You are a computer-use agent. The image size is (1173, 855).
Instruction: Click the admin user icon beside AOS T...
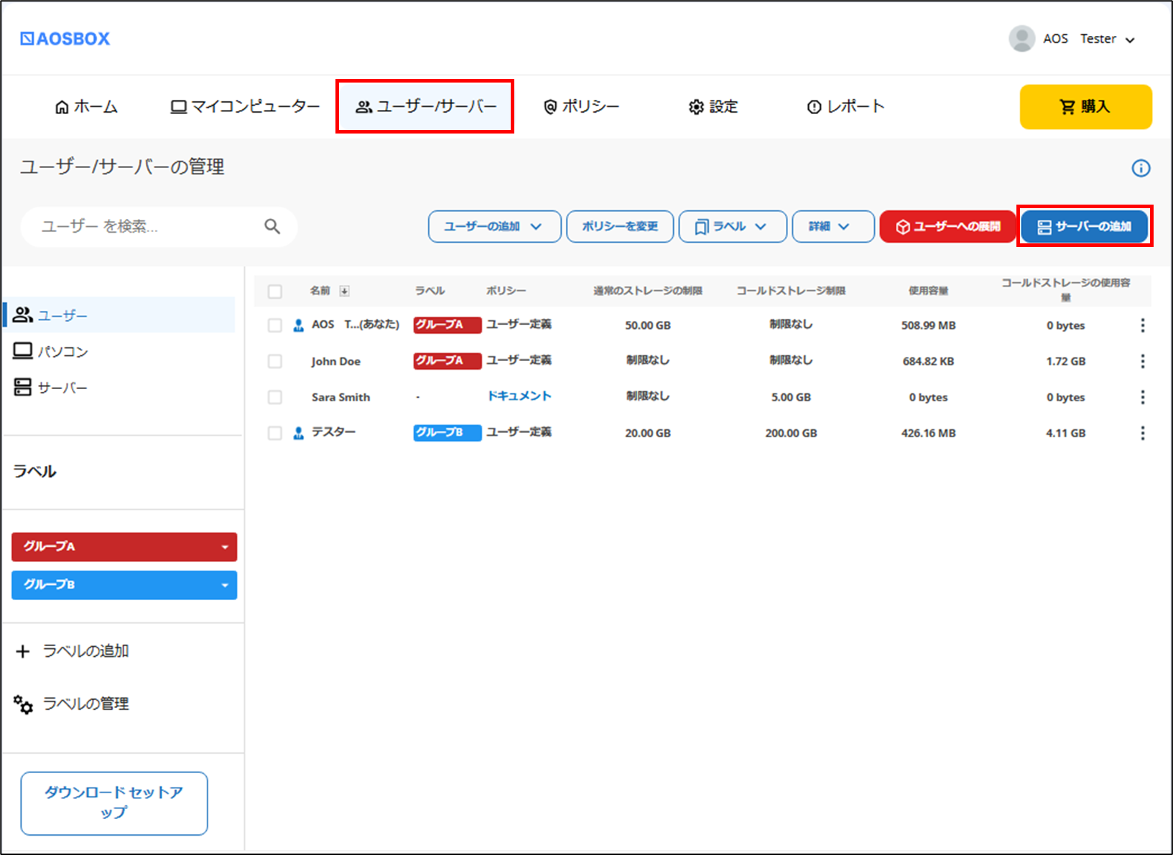point(299,325)
